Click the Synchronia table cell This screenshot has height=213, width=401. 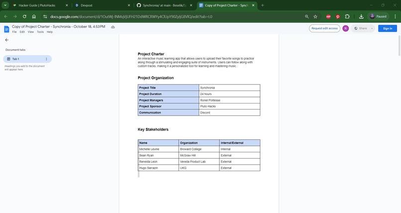229,88
